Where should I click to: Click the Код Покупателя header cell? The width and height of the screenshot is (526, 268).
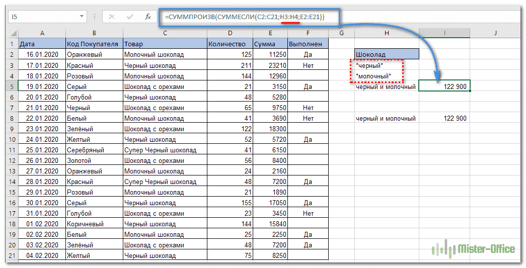pyautogui.click(x=94, y=44)
